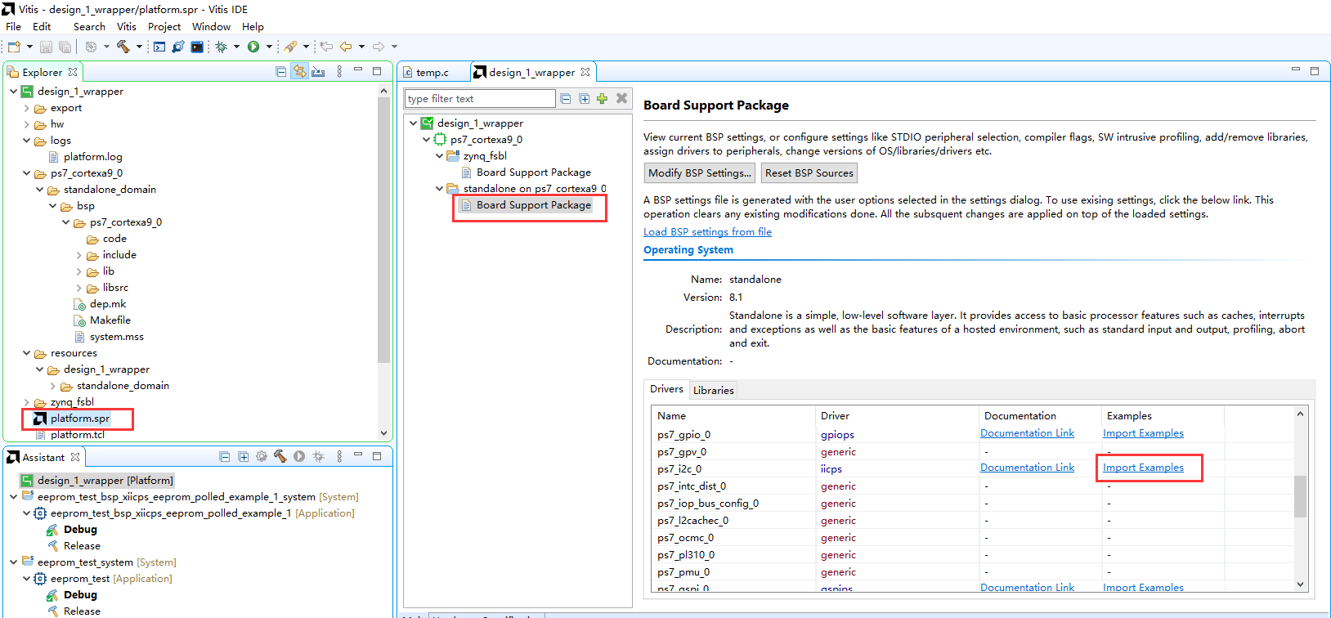Viewport: 1331px width, 618px height.
Task: Expand the hw folder in Explorer tree
Action: click(x=27, y=124)
